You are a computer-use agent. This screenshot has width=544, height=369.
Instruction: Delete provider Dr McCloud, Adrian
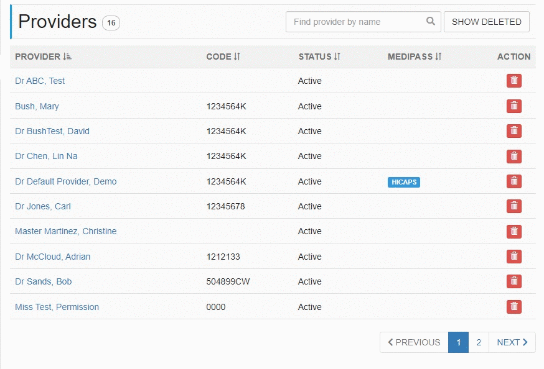[x=514, y=257]
